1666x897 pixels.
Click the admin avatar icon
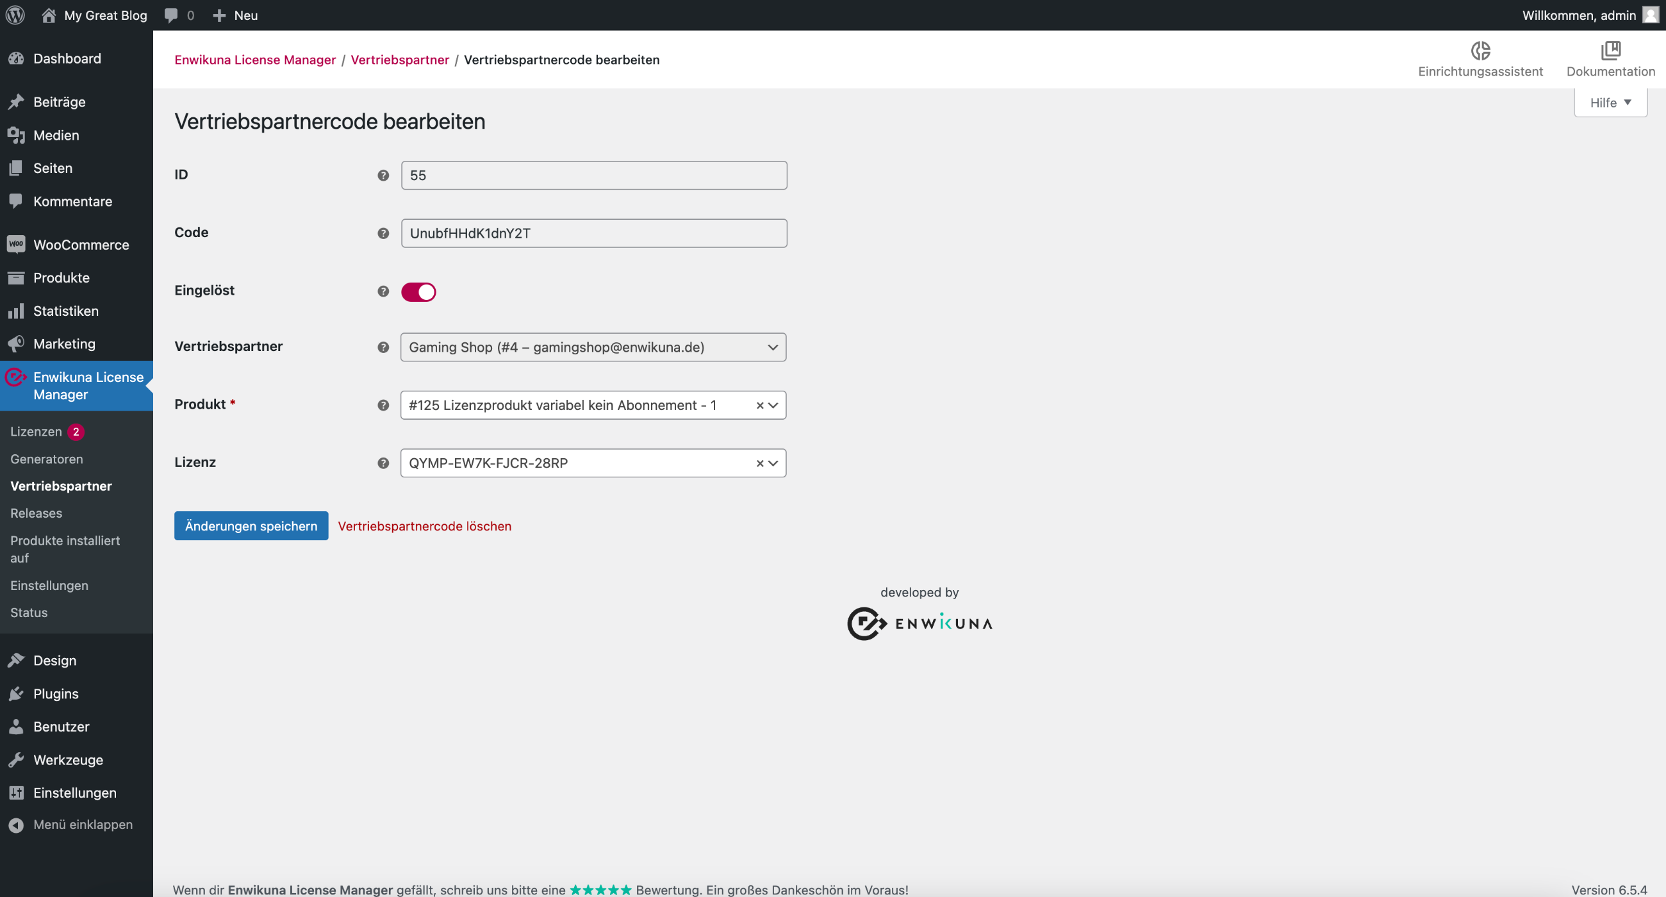coord(1651,15)
